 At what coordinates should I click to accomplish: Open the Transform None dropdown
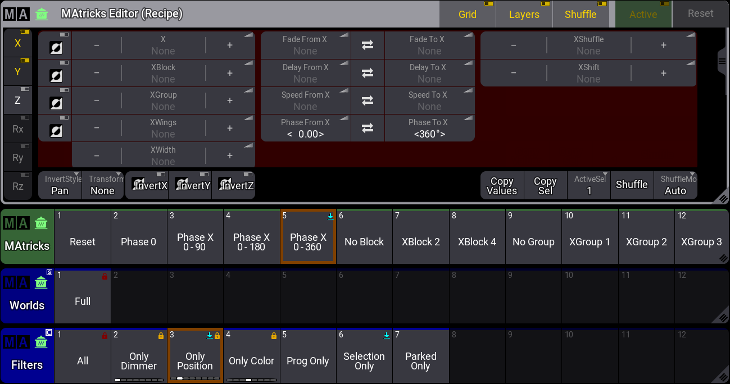pos(103,185)
